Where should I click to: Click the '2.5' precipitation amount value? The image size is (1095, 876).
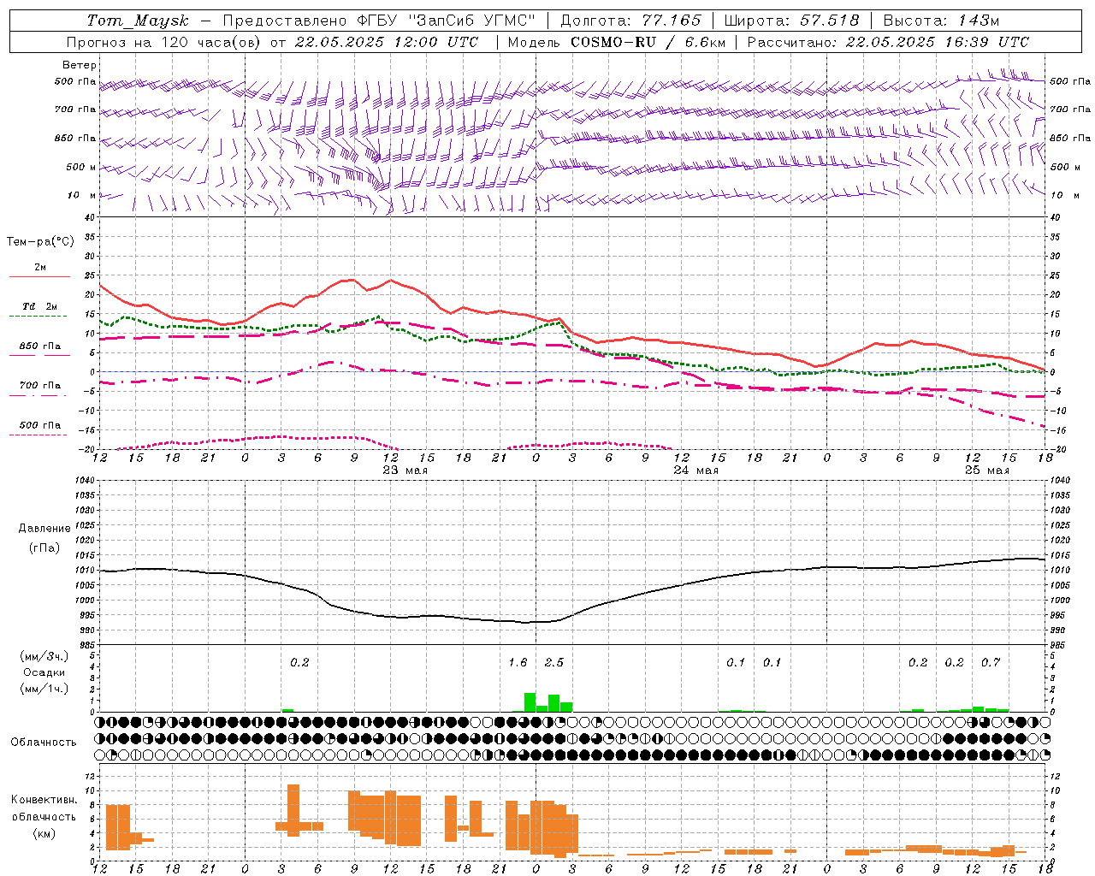(x=554, y=662)
